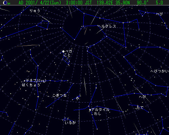This screenshot has width=169, height=135.
Task: Click the date field AD 2001/4/22(Sun)
Action: pos(40,3)
